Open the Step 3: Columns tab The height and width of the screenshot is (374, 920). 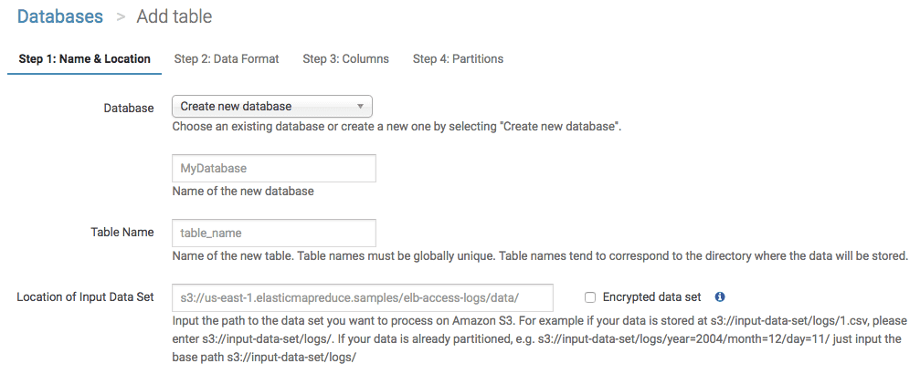[x=345, y=59]
